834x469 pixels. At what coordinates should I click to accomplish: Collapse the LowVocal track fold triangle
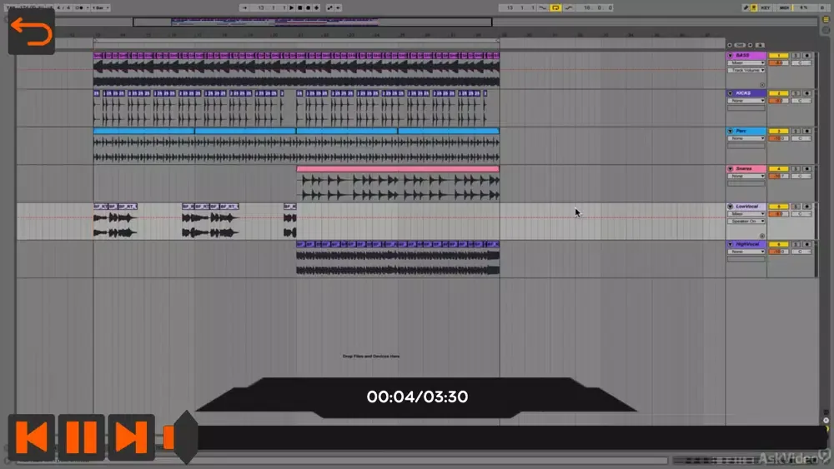731,207
